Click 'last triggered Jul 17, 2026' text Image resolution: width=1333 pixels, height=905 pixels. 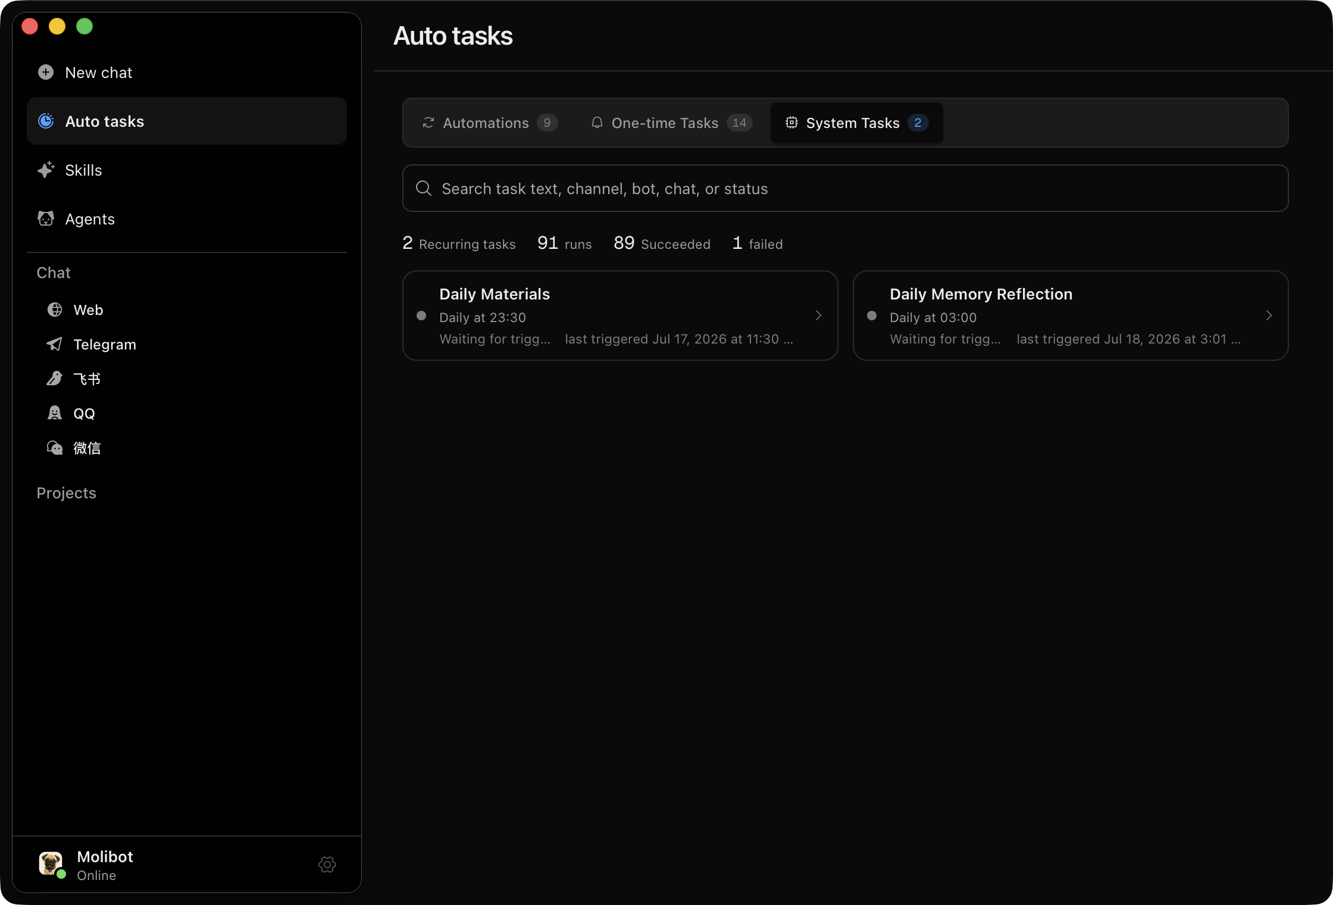[x=679, y=339]
